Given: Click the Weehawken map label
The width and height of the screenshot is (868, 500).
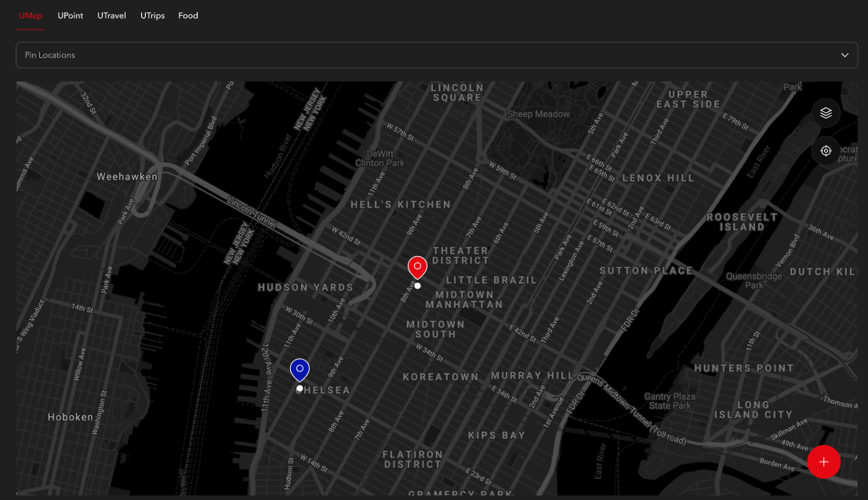Looking at the screenshot, I should point(127,177).
